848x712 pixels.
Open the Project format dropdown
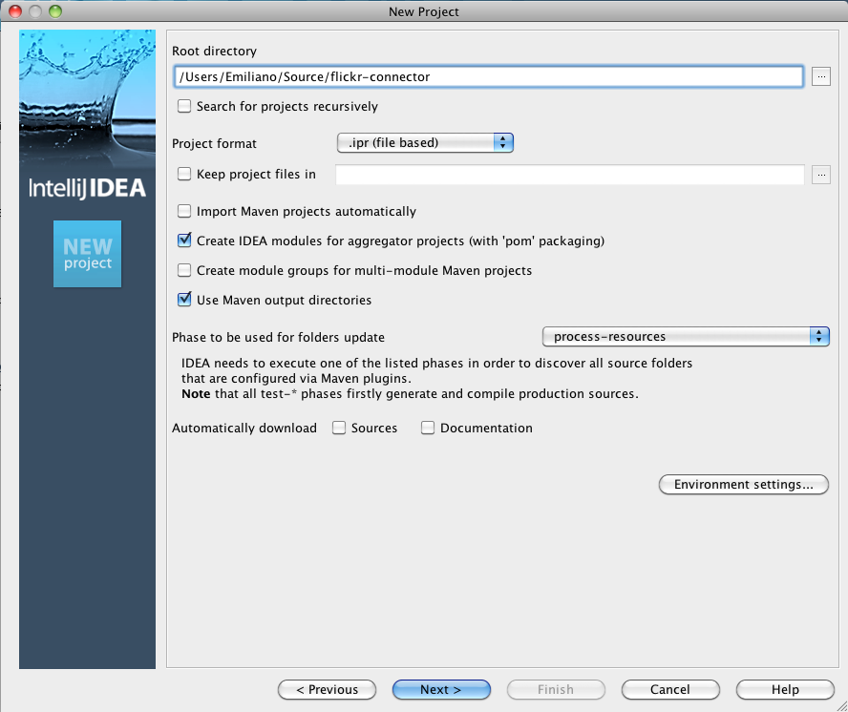click(x=426, y=143)
